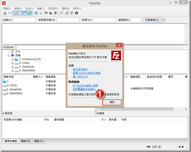Open the Site Manager dropdown arrow
The height and width of the screenshot is (152, 191).
tap(9, 13)
